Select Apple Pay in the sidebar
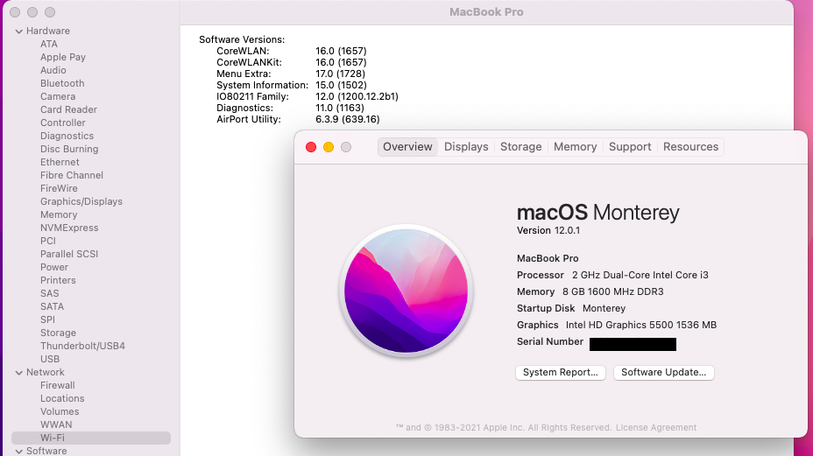The width and height of the screenshot is (813, 456). (63, 57)
